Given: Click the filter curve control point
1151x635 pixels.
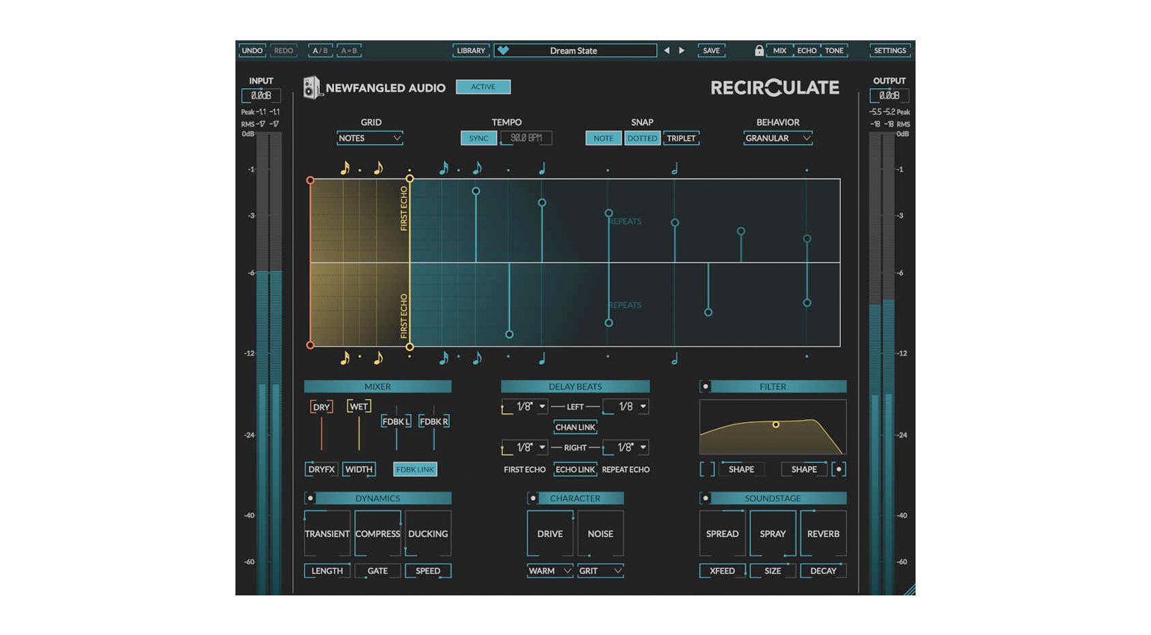Looking at the screenshot, I should [x=776, y=424].
